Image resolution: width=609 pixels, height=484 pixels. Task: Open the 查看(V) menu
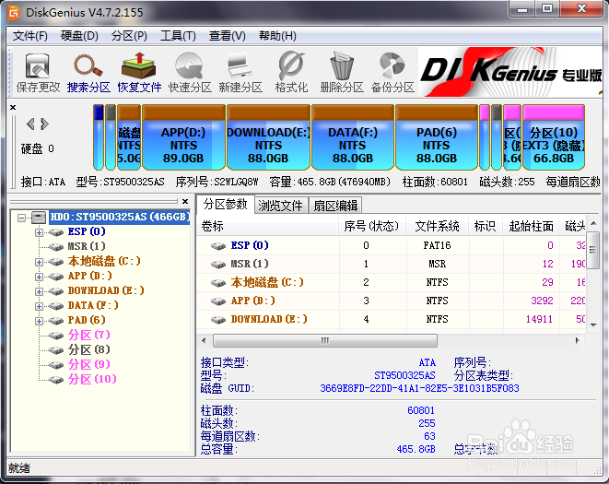228,36
